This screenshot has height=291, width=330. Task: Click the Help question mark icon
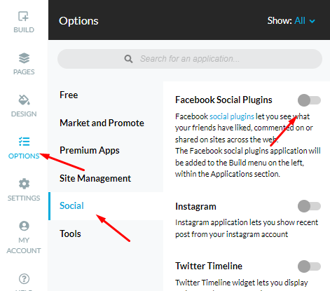coord(24,278)
